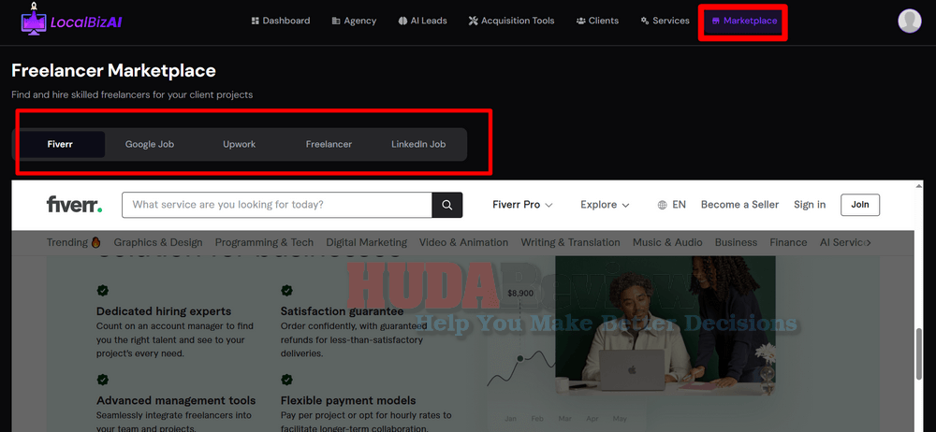The image size is (936, 432).
Task: Expand the Explore dropdown
Action: click(x=605, y=205)
